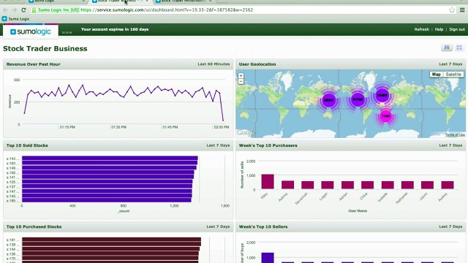Go back with the browser back arrow
This screenshot has width=468, height=263.
coord(6,9)
